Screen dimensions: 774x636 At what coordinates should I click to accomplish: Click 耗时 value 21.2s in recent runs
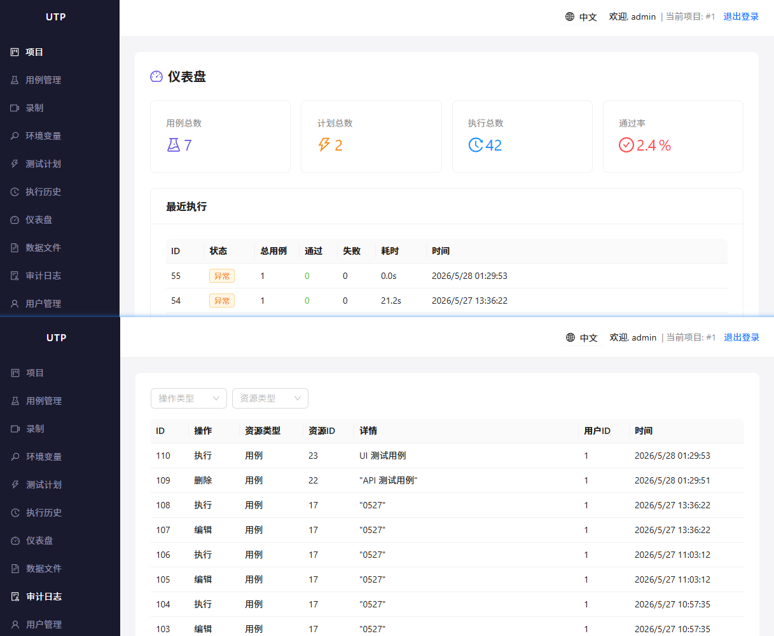tap(391, 301)
